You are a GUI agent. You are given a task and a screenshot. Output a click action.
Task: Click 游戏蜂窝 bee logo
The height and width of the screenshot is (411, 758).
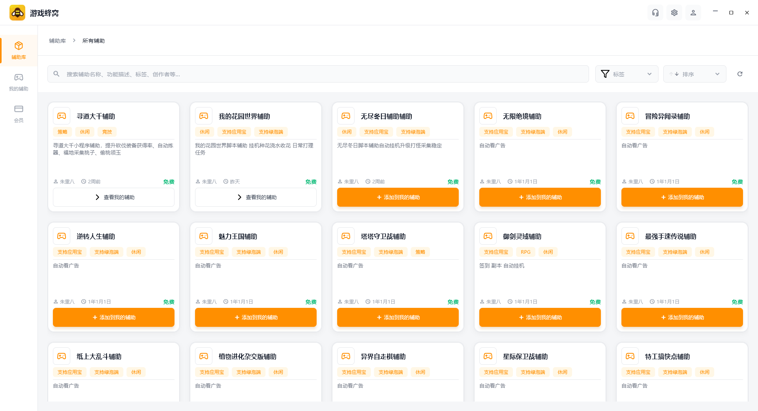pos(17,13)
